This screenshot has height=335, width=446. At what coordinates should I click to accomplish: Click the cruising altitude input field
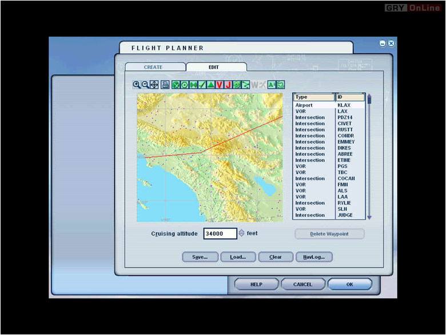coord(220,234)
